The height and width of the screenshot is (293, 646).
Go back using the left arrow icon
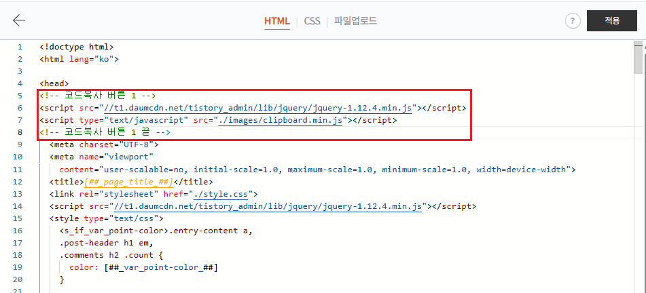point(19,20)
